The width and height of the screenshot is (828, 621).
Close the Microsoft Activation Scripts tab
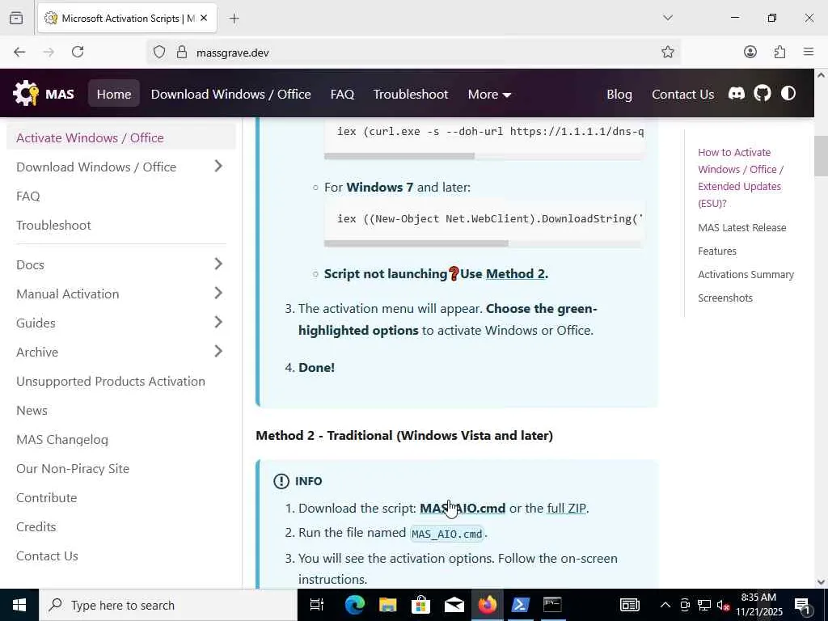(204, 18)
